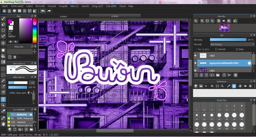Viewport: 256px width, 137px height.
Task: Float the Lớp layer panel
Action: (x=251, y=35)
